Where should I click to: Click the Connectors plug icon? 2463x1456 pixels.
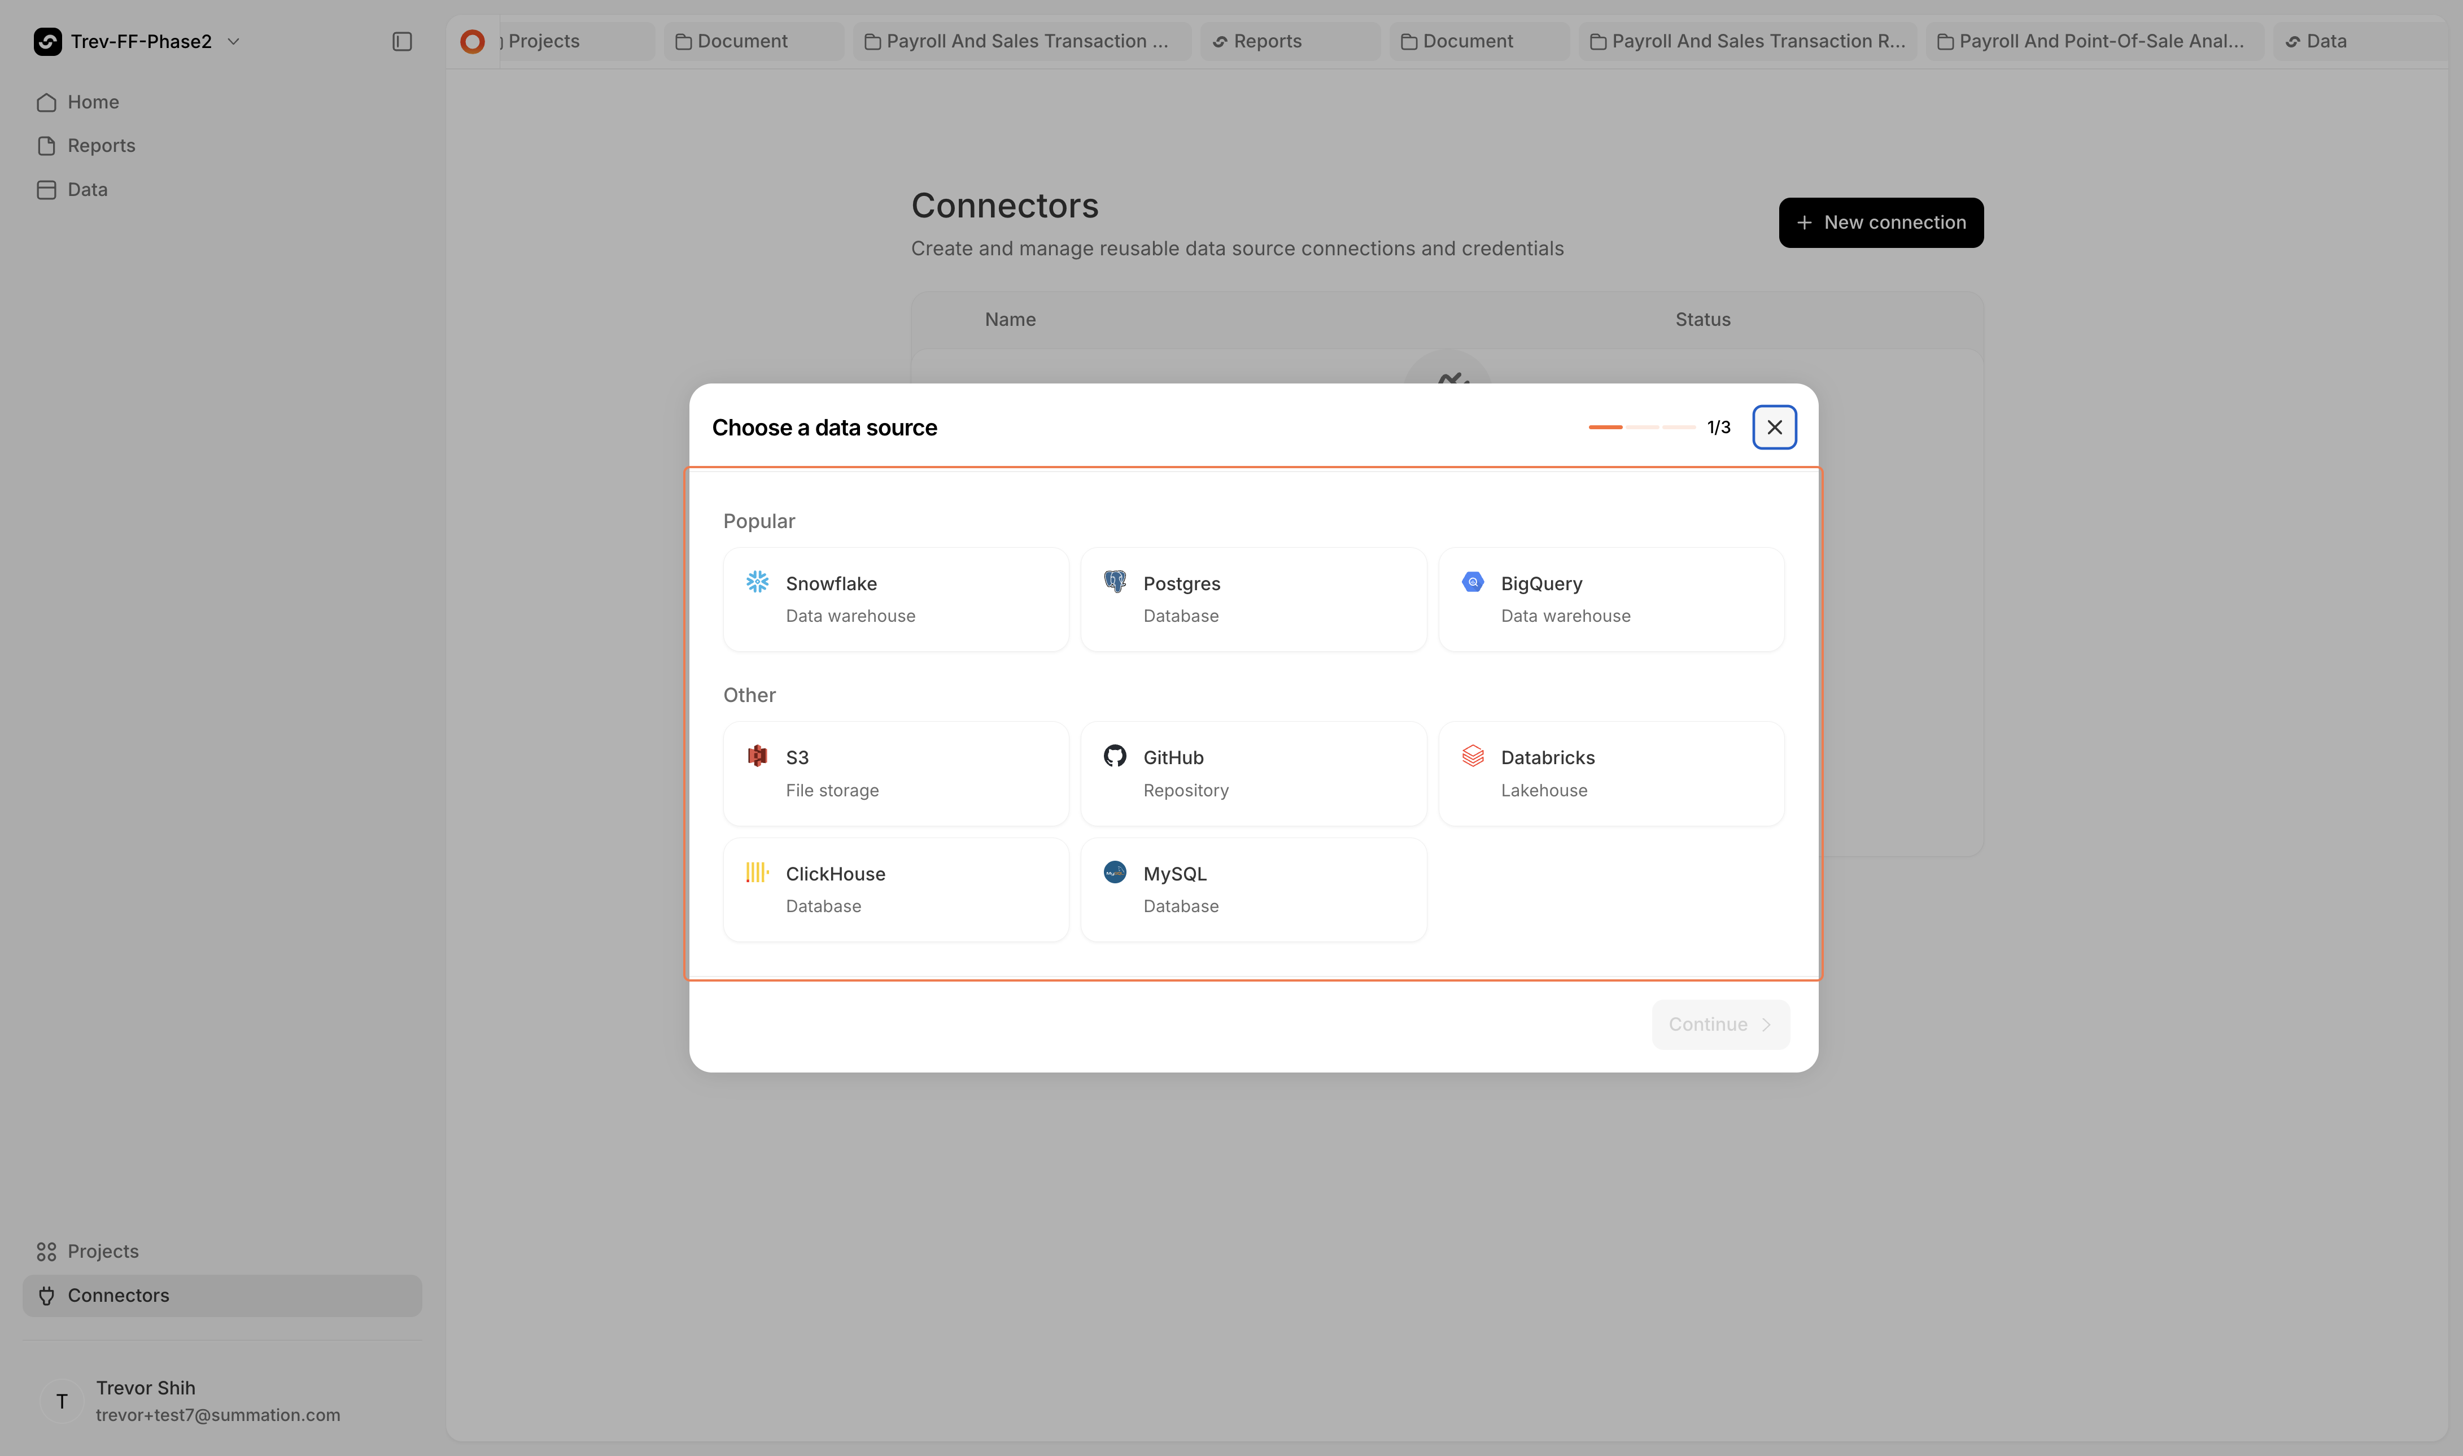click(46, 1295)
